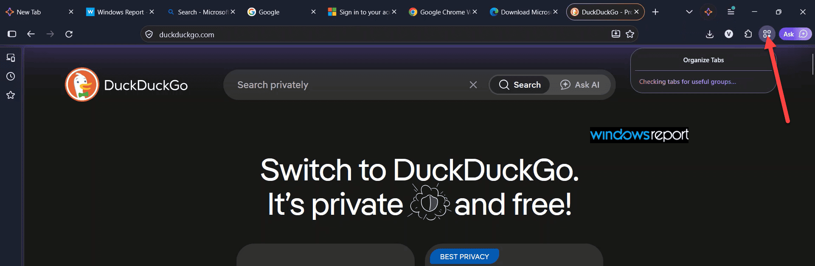Click the Organize Tabs heading
815x266 pixels.
pos(703,60)
